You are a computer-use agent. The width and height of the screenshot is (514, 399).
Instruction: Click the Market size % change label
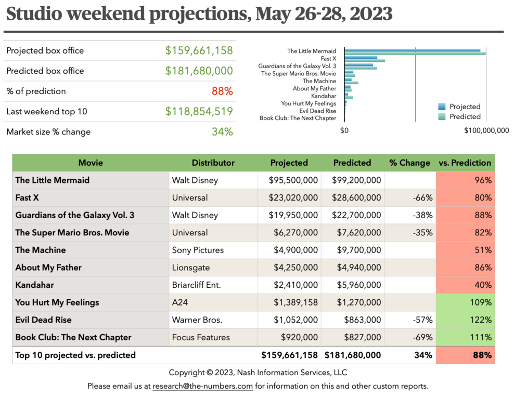click(48, 132)
